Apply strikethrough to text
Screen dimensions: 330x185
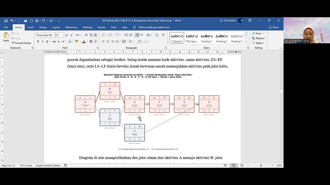pos(54,41)
